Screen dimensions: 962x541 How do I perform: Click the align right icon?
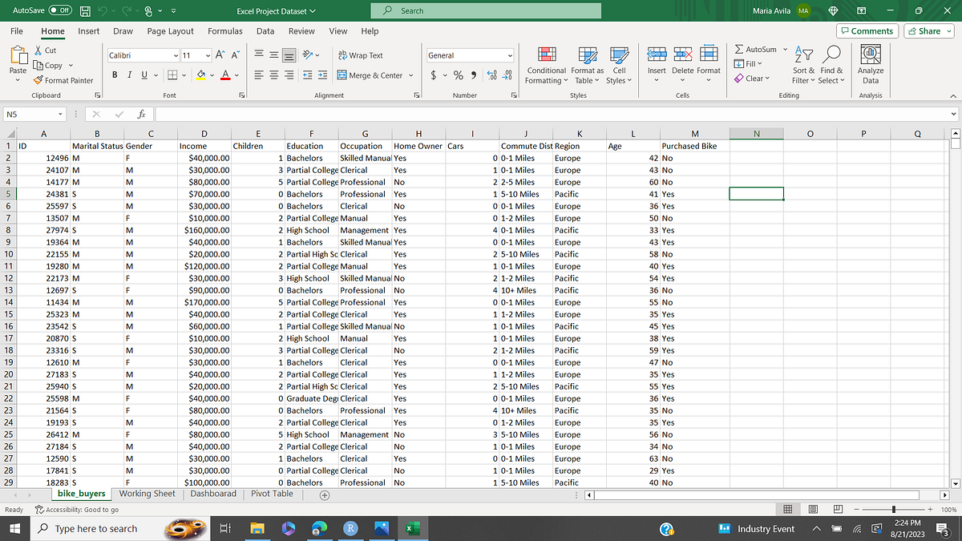click(x=290, y=75)
